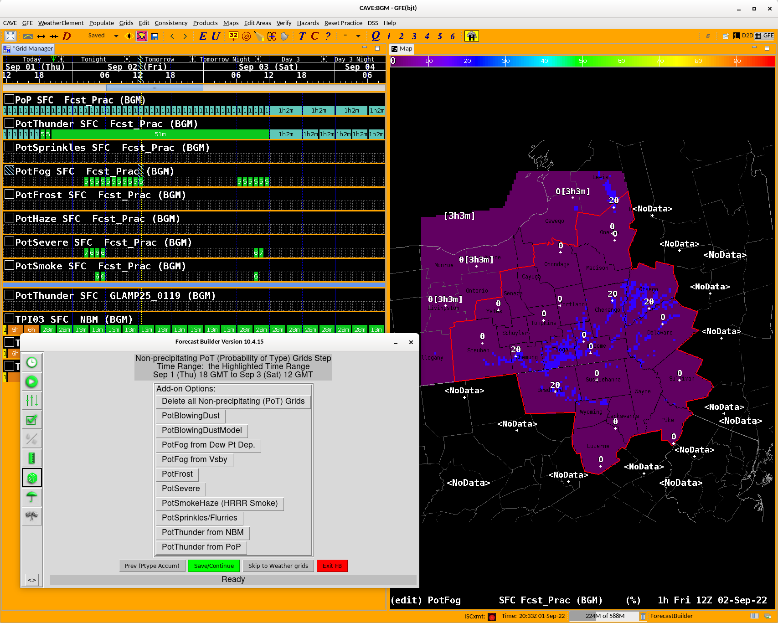Image resolution: width=778 pixels, height=623 pixels.
Task: Click the green ruler icon in Forecast Builder
Action: (x=32, y=458)
